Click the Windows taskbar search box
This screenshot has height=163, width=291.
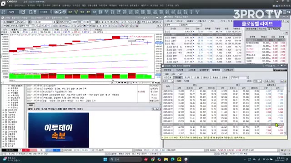(125, 159)
